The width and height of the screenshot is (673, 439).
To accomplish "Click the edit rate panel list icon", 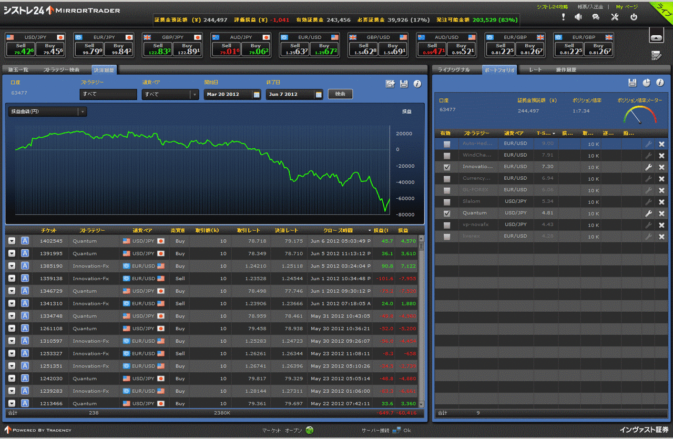I will [656, 55].
